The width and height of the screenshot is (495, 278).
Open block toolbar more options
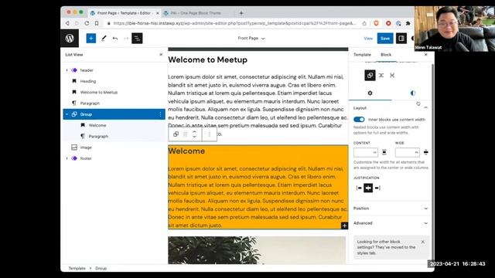pos(209,134)
